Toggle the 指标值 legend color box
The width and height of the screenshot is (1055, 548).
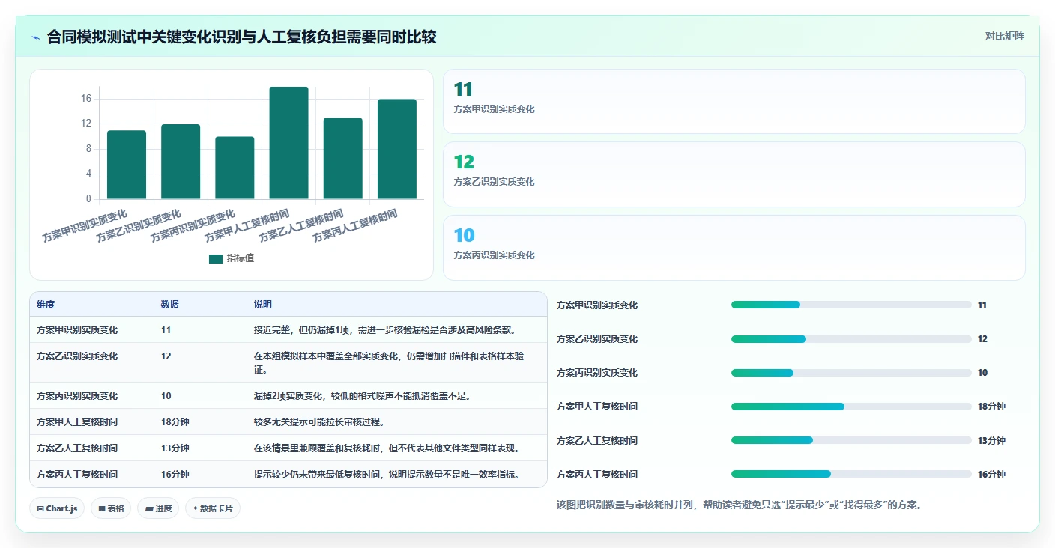pyautogui.click(x=216, y=258)
